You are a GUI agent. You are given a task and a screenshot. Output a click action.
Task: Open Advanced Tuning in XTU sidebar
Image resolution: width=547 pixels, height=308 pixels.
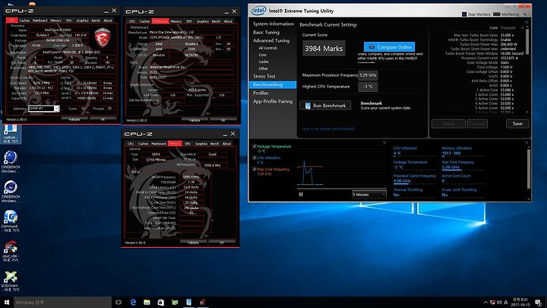[x=271, y=40]
